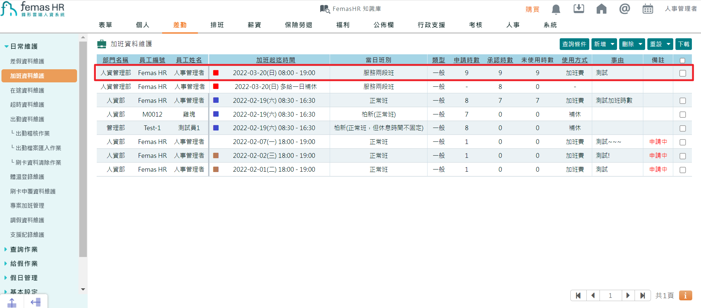The image size is (701, 308).
Task: Click the collapse sidebar arrow icon
Action: (35, 302)
